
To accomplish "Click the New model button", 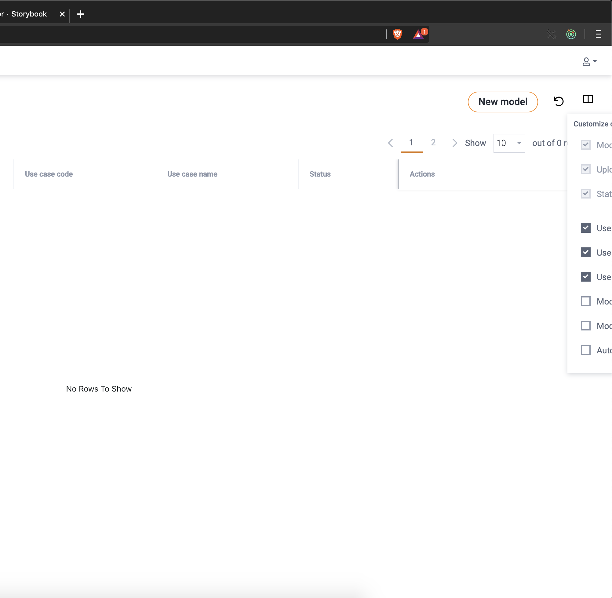I will [503, 102].
